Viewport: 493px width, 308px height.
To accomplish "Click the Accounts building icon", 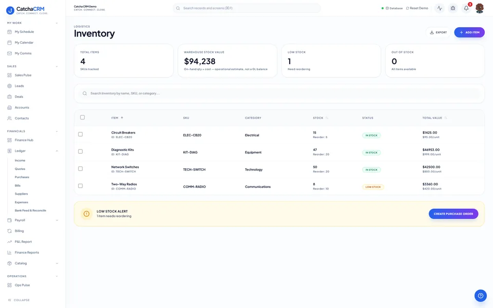I will [x=9, y=107].
